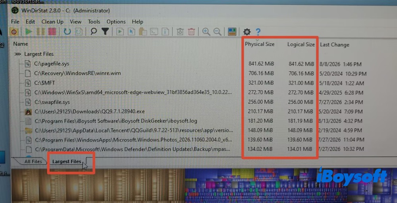The width and height of the screenshot is (397, 203).
Task: Select the iBoysoft DiskGeeker iboysoft.log row
Action: tap(116, 121)
